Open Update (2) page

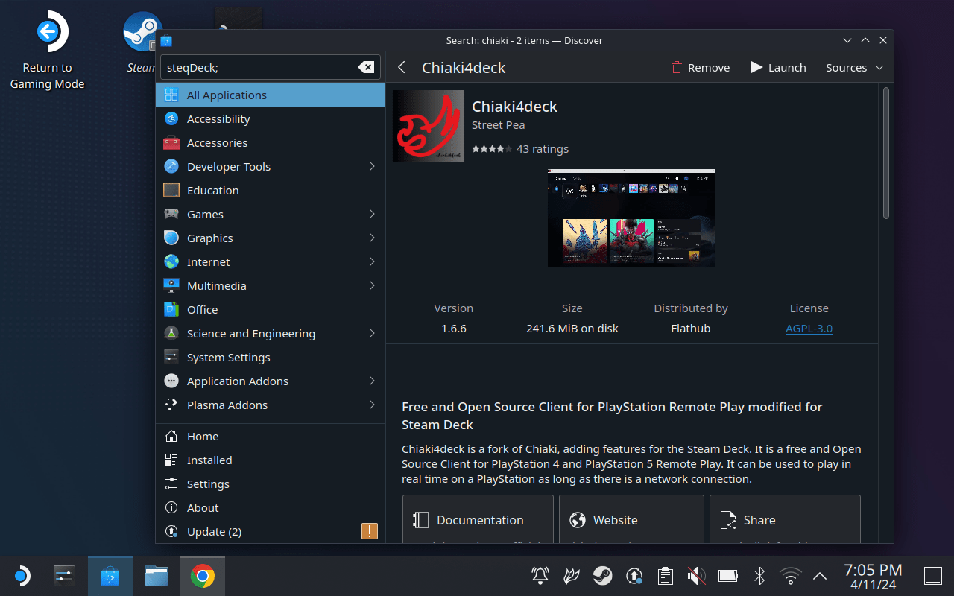tap(271, 531)
